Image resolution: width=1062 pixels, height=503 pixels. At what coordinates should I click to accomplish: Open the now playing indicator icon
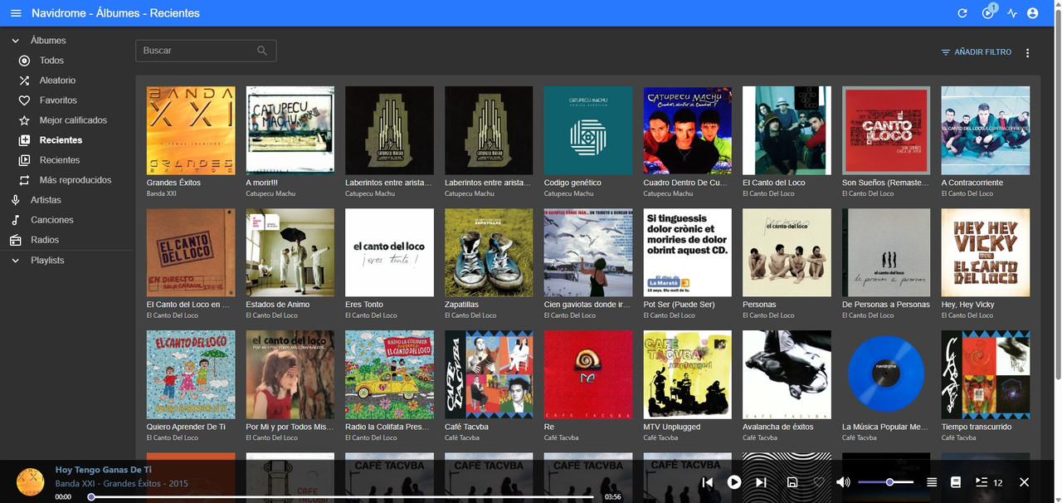point(987,12)
